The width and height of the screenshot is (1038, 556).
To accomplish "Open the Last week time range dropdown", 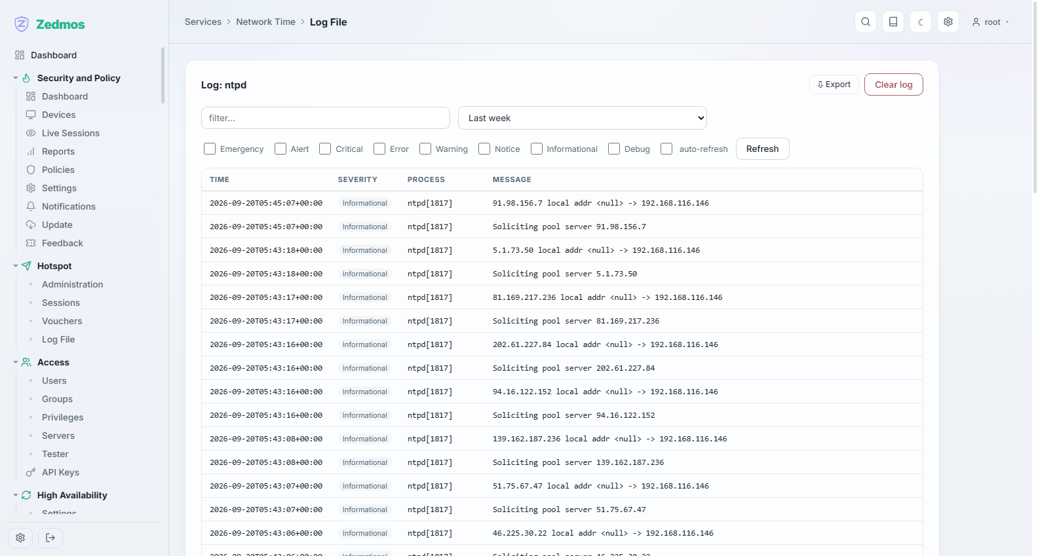I will [583, 118].
